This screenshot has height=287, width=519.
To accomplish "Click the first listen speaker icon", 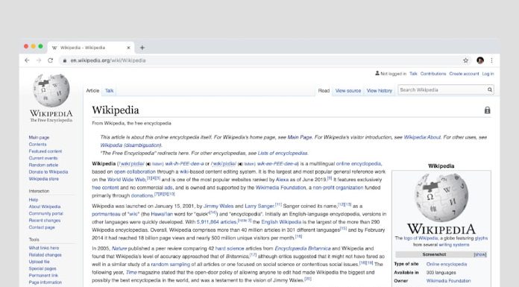I will [148, 164].
